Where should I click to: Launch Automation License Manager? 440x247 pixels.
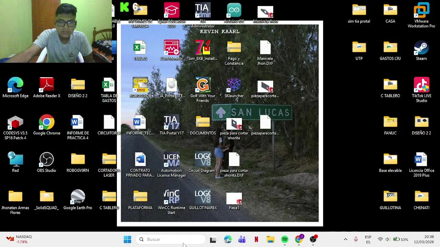(x=172, y=165)
